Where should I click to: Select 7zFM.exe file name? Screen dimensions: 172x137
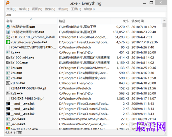pos(18,83)
